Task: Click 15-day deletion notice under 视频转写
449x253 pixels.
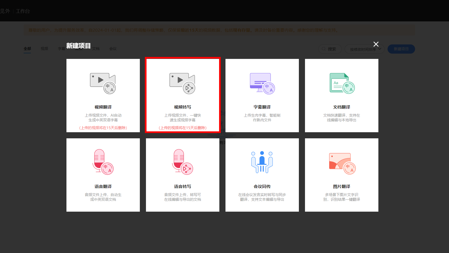Action: coord(183,128)
